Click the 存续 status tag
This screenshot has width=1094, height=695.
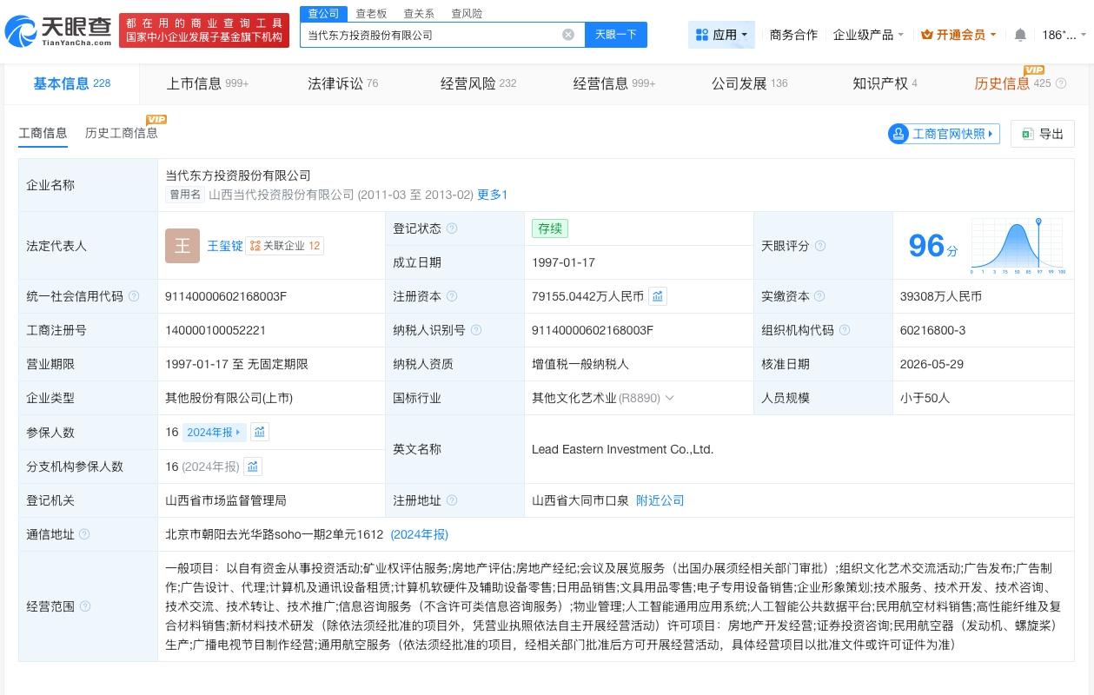(550, 228)
